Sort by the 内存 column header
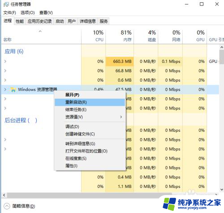This screenshot has width=224, height=213. click(x=120, y=36)
